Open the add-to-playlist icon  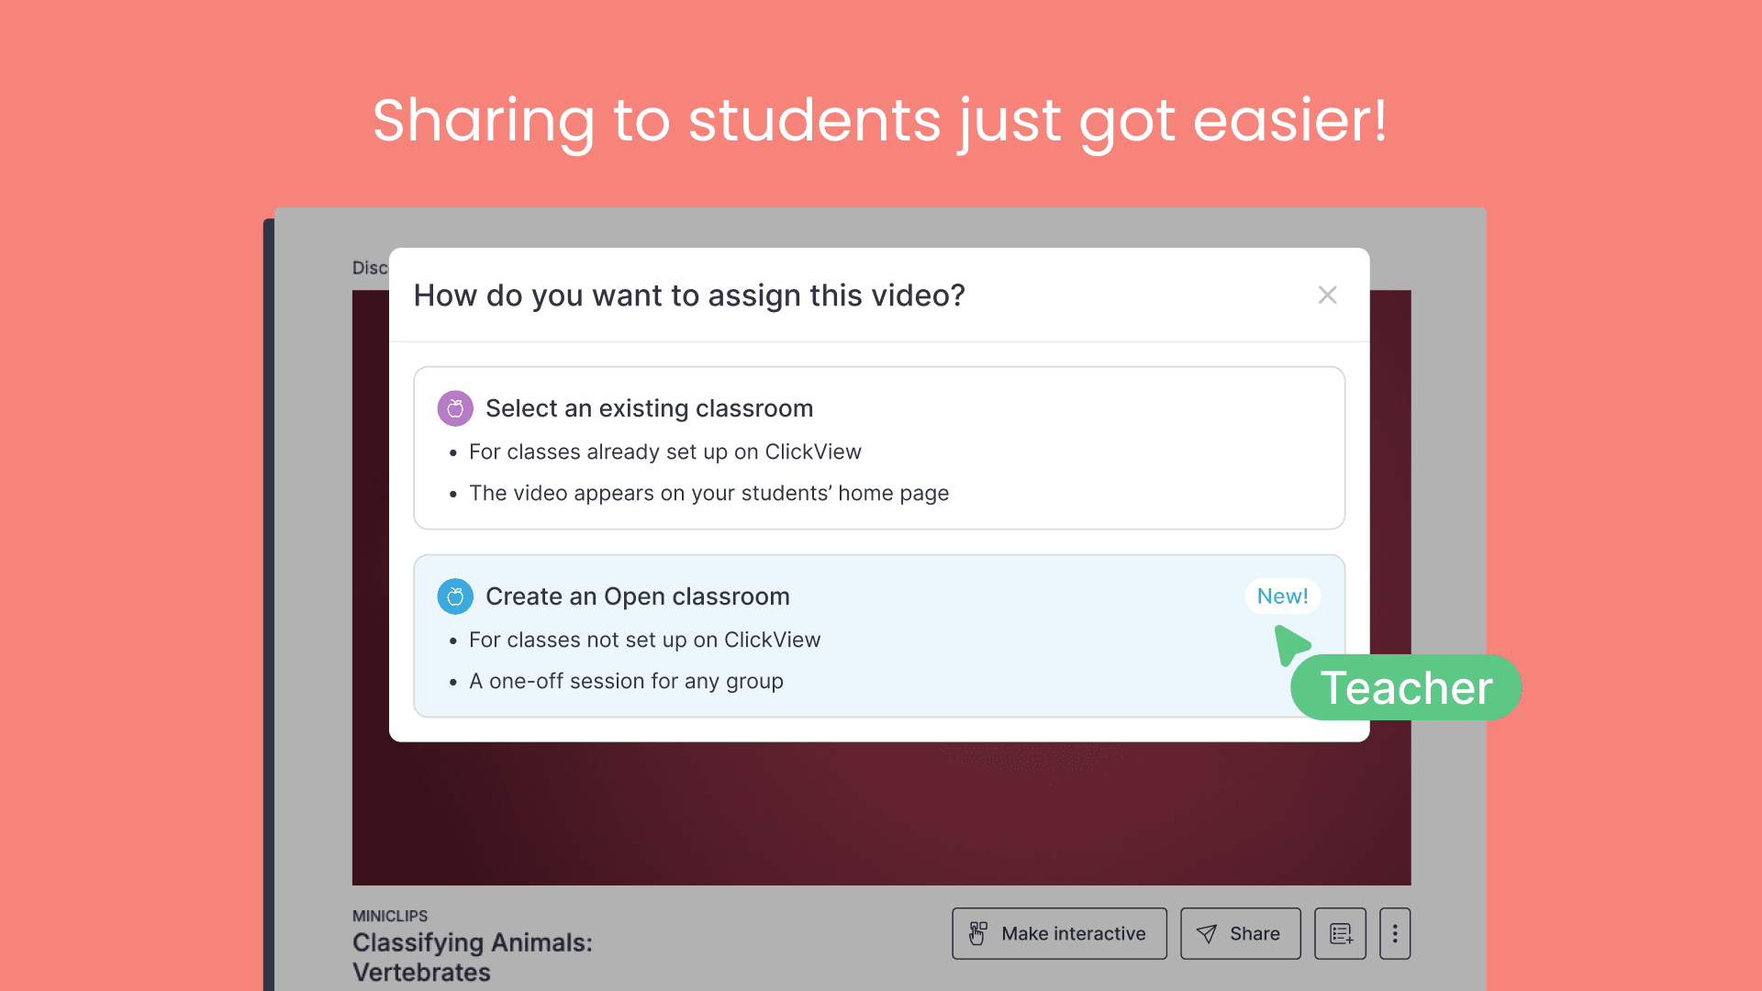1340,933
